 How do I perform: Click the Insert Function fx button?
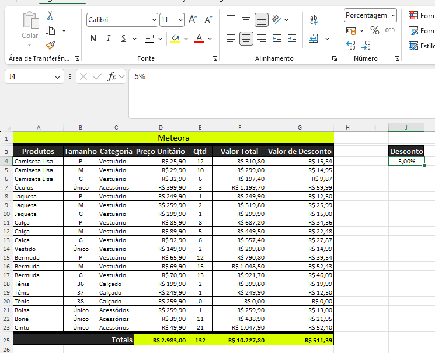(112, 76)
